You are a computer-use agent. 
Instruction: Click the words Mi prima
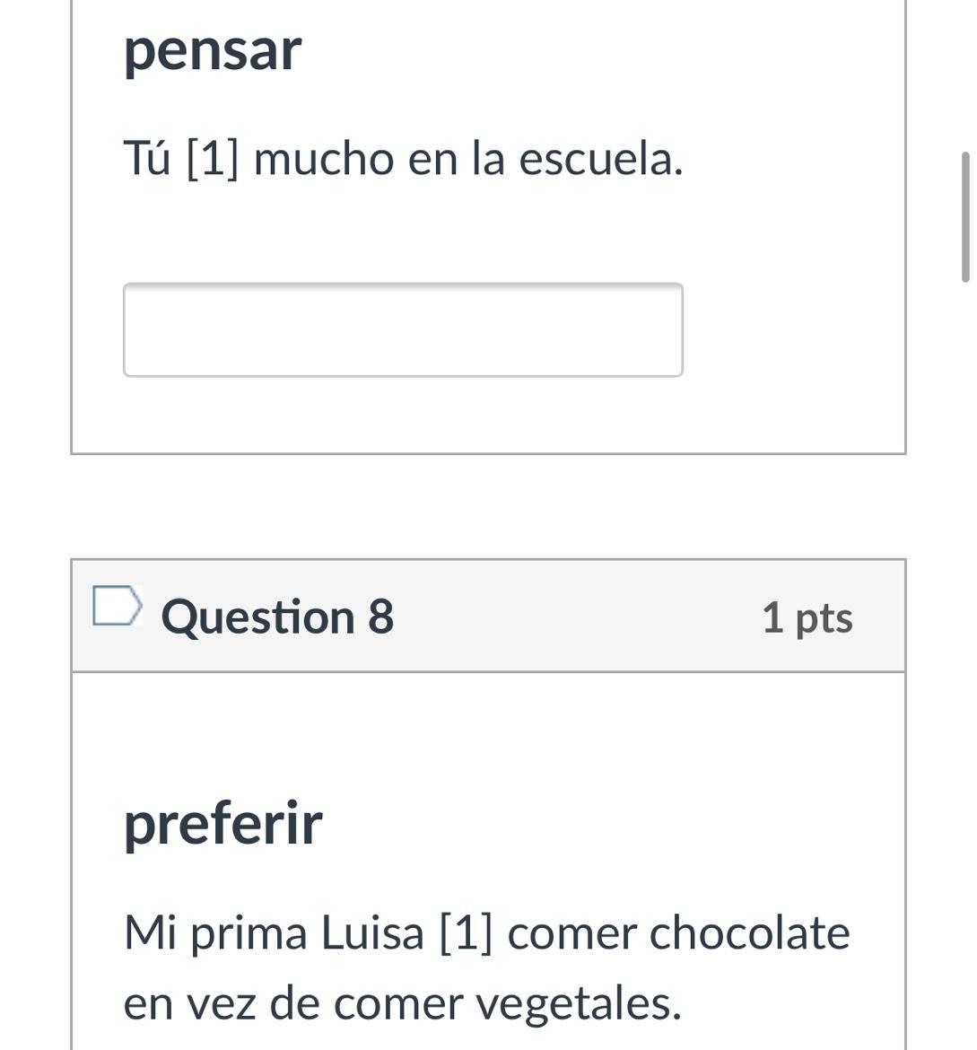(x=215, y=932)
